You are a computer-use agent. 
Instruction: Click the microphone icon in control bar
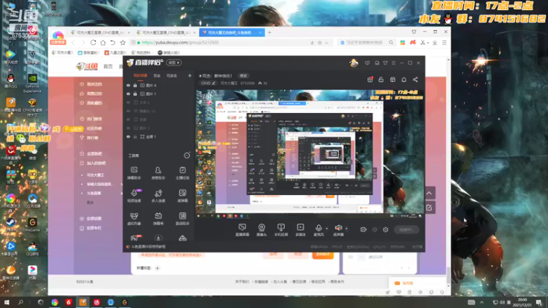(x=319, y=229)
